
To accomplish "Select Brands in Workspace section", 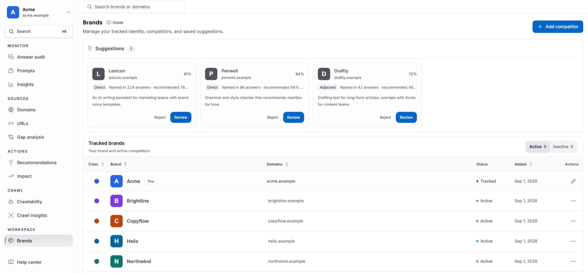I will point(39,241).
